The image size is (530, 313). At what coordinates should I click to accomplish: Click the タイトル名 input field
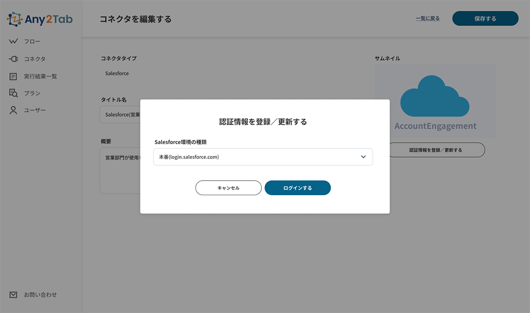click(120, 115)
